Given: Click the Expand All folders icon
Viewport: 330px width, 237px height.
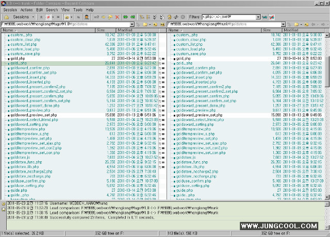Looking at the screenshot, I should click(142, 17).
